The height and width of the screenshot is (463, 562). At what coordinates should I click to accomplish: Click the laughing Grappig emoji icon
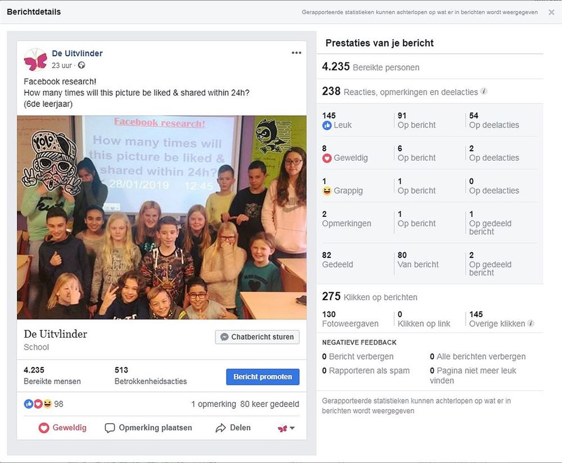coord(327,190)
